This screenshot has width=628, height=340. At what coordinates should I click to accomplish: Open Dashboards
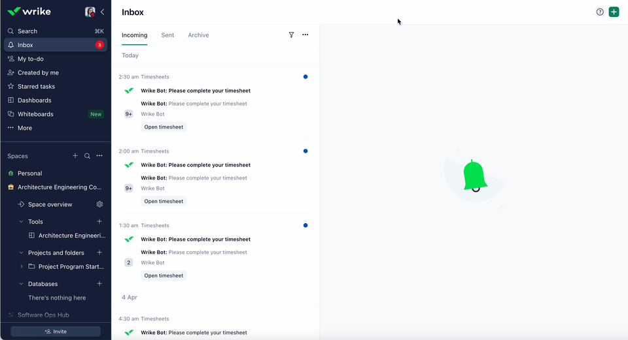click(56, 100)
